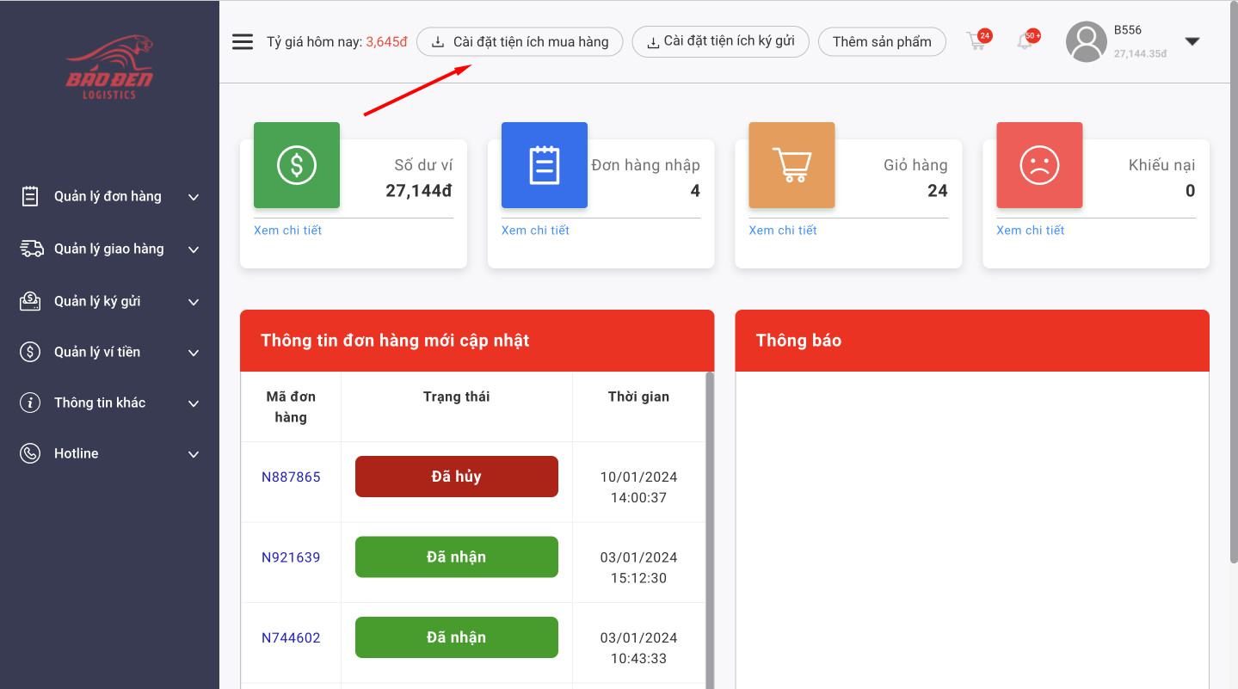The width and height of the screenshot is (1238, 689).
Task: Open the Quản lý giao hàng menu
Action: coord(109,249)
